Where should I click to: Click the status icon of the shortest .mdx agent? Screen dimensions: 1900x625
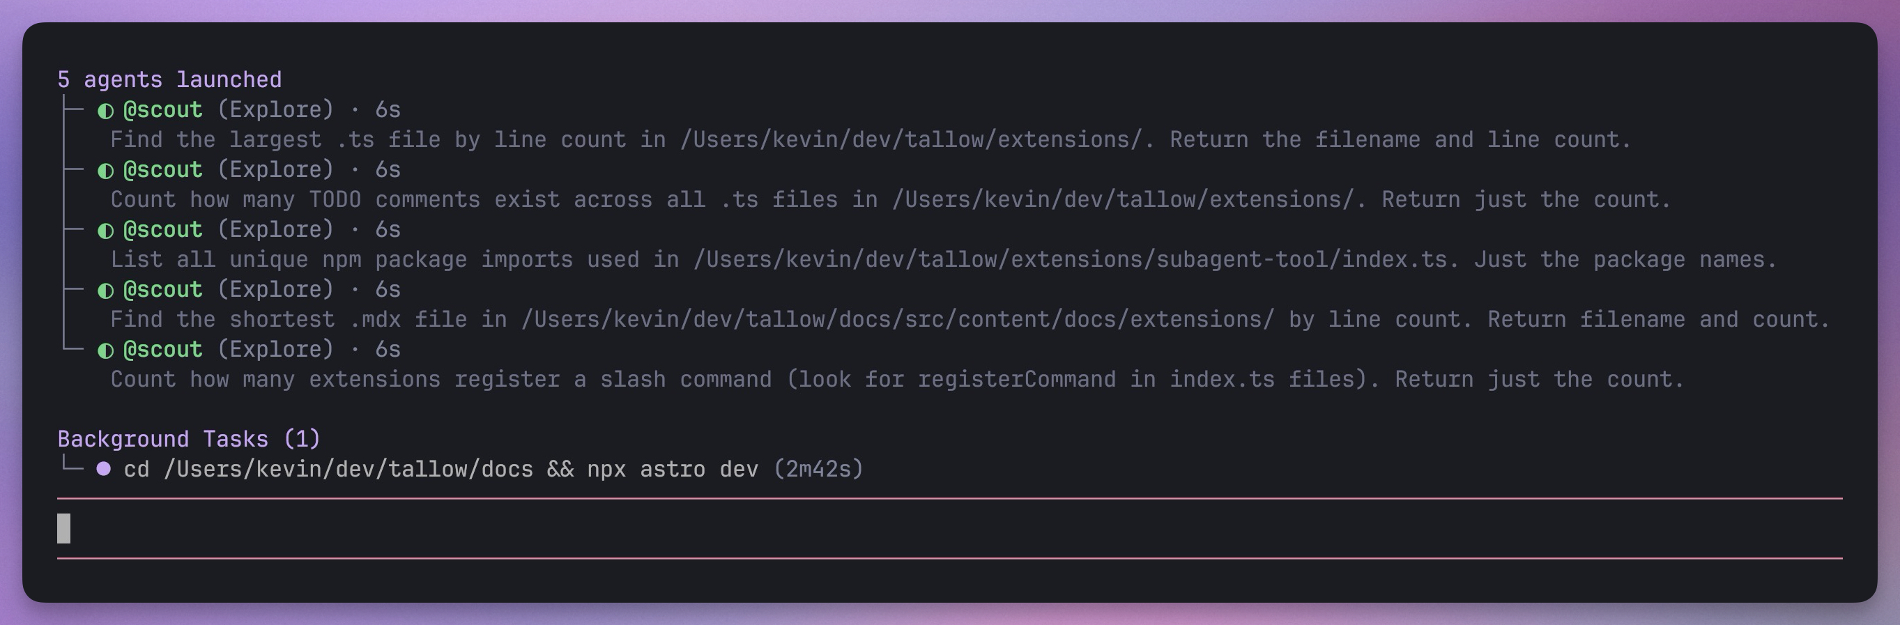coord(105,291)
